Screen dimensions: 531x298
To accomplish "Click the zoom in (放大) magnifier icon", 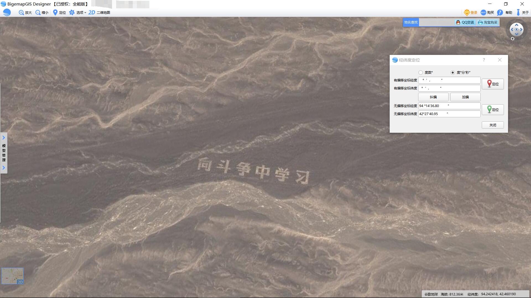I will (21, 12).
